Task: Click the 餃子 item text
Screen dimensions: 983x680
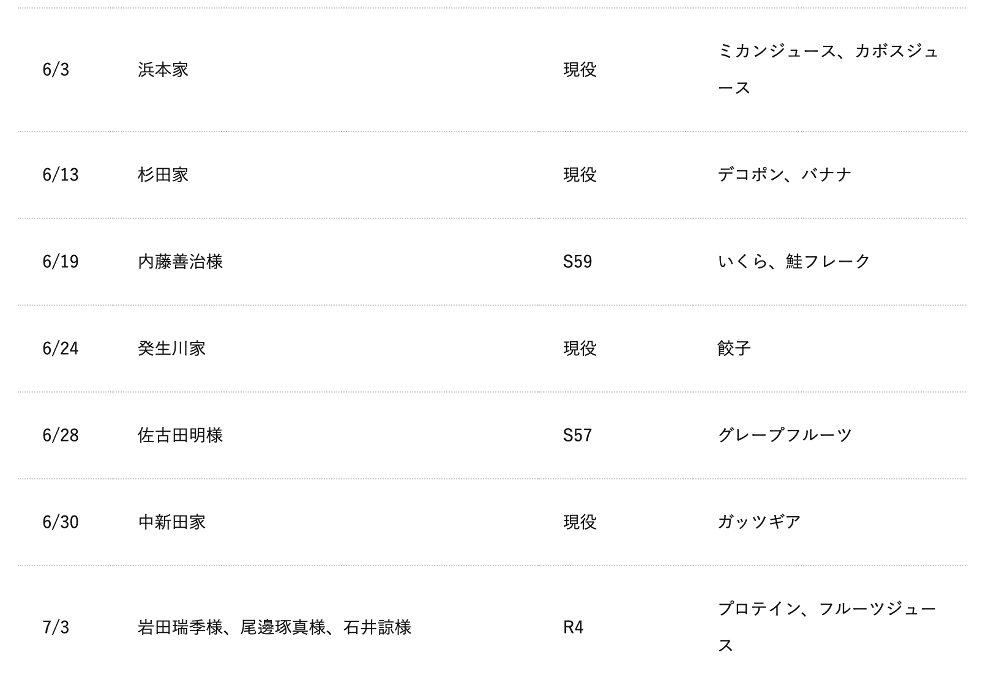Action: 734,349
